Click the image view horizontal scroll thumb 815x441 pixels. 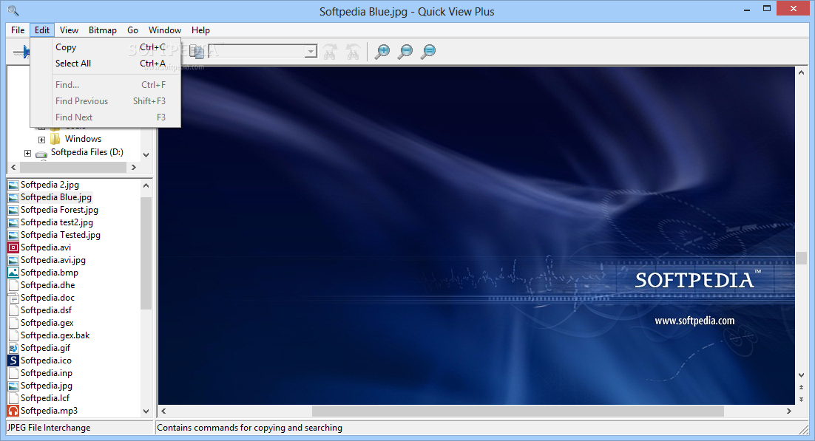click(x=518, y=411)
